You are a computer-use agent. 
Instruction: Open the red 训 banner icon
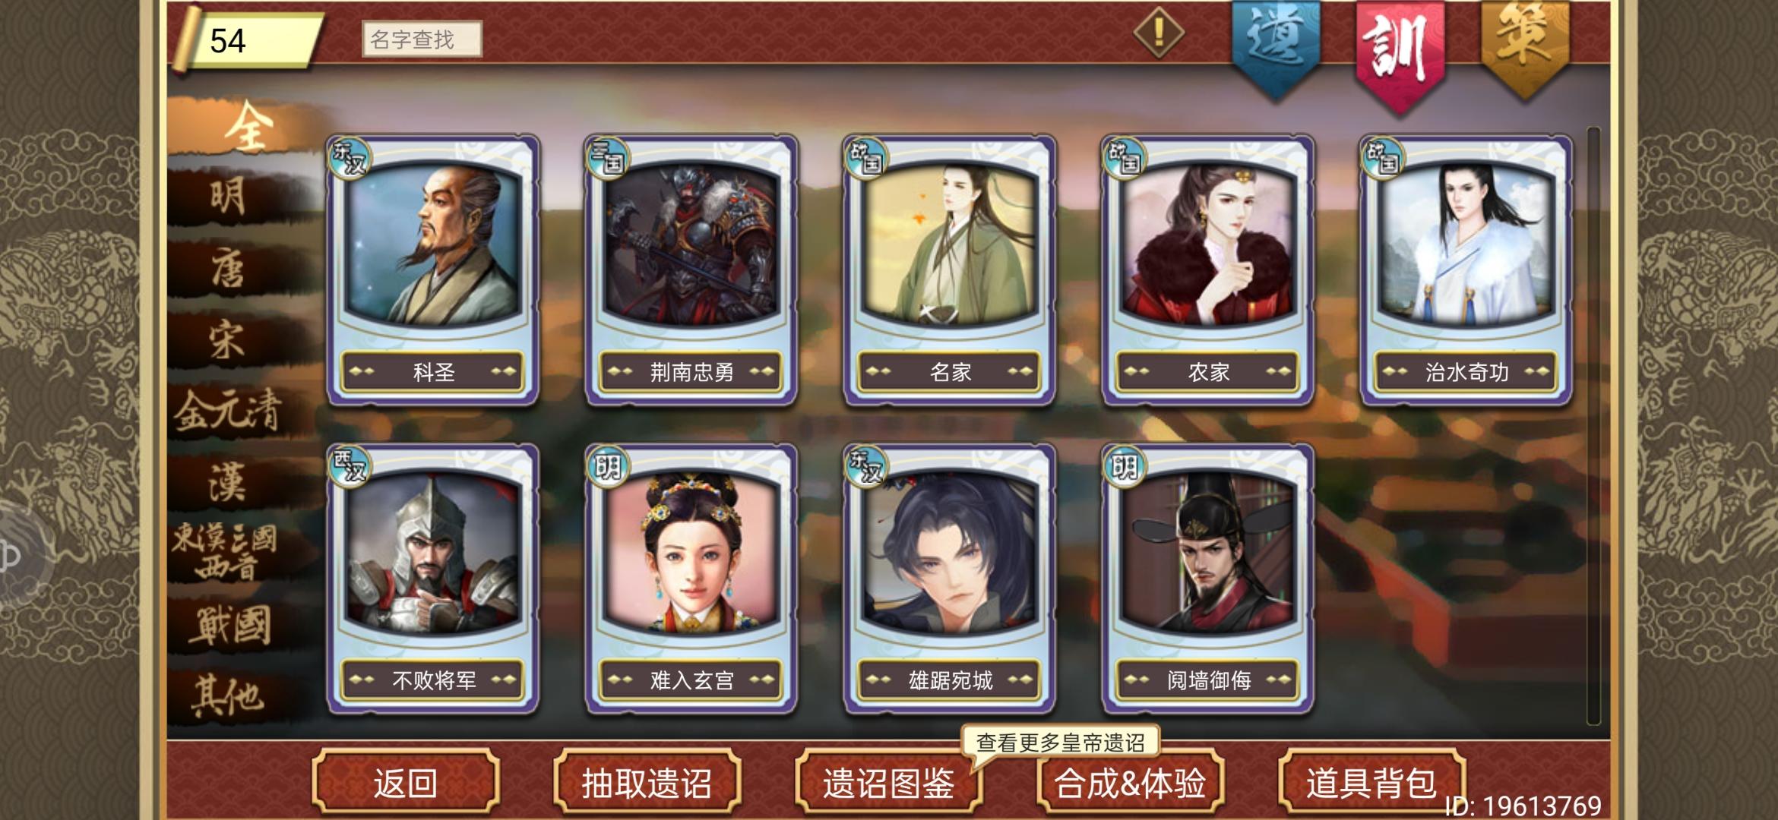point(1400,53)
